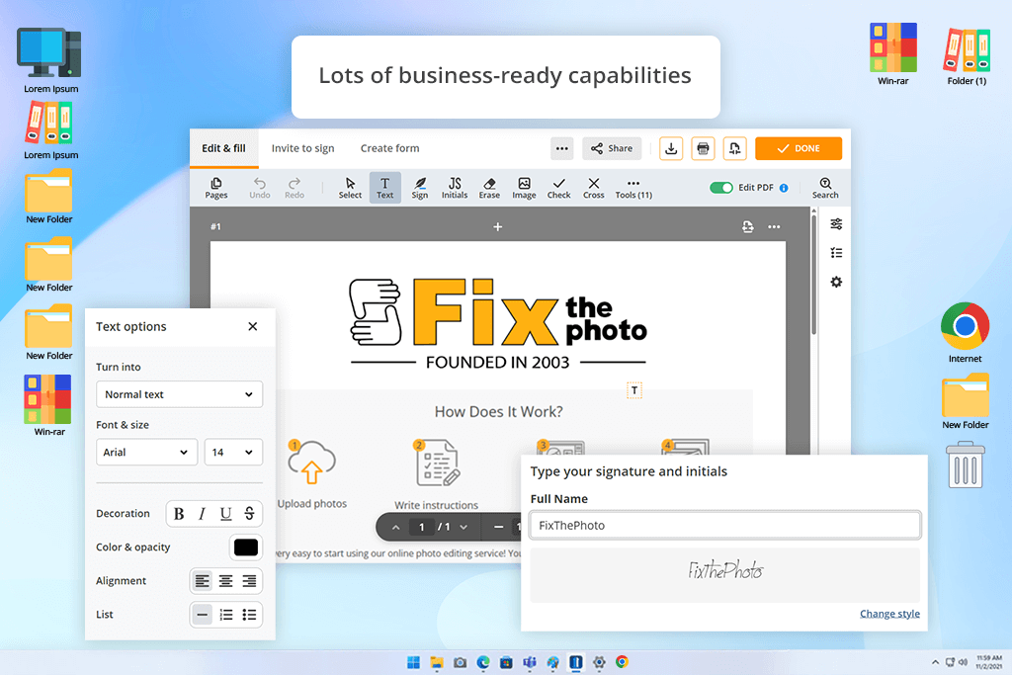Select the Check mark tool
The image size is (1012, 675).
pos(559,188)
